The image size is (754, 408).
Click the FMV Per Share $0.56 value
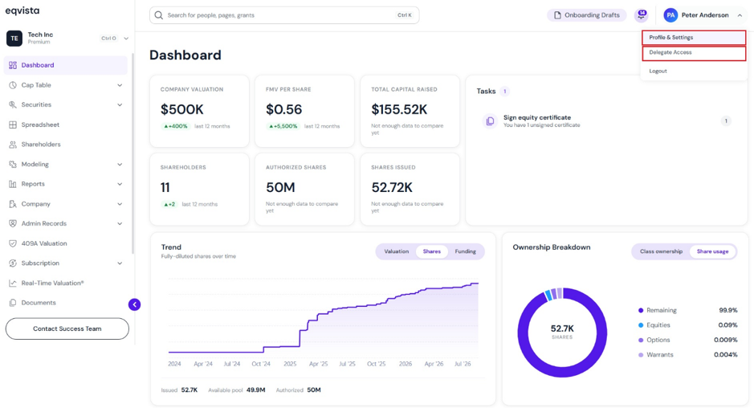pyautogui.click(x=283, y=110)
